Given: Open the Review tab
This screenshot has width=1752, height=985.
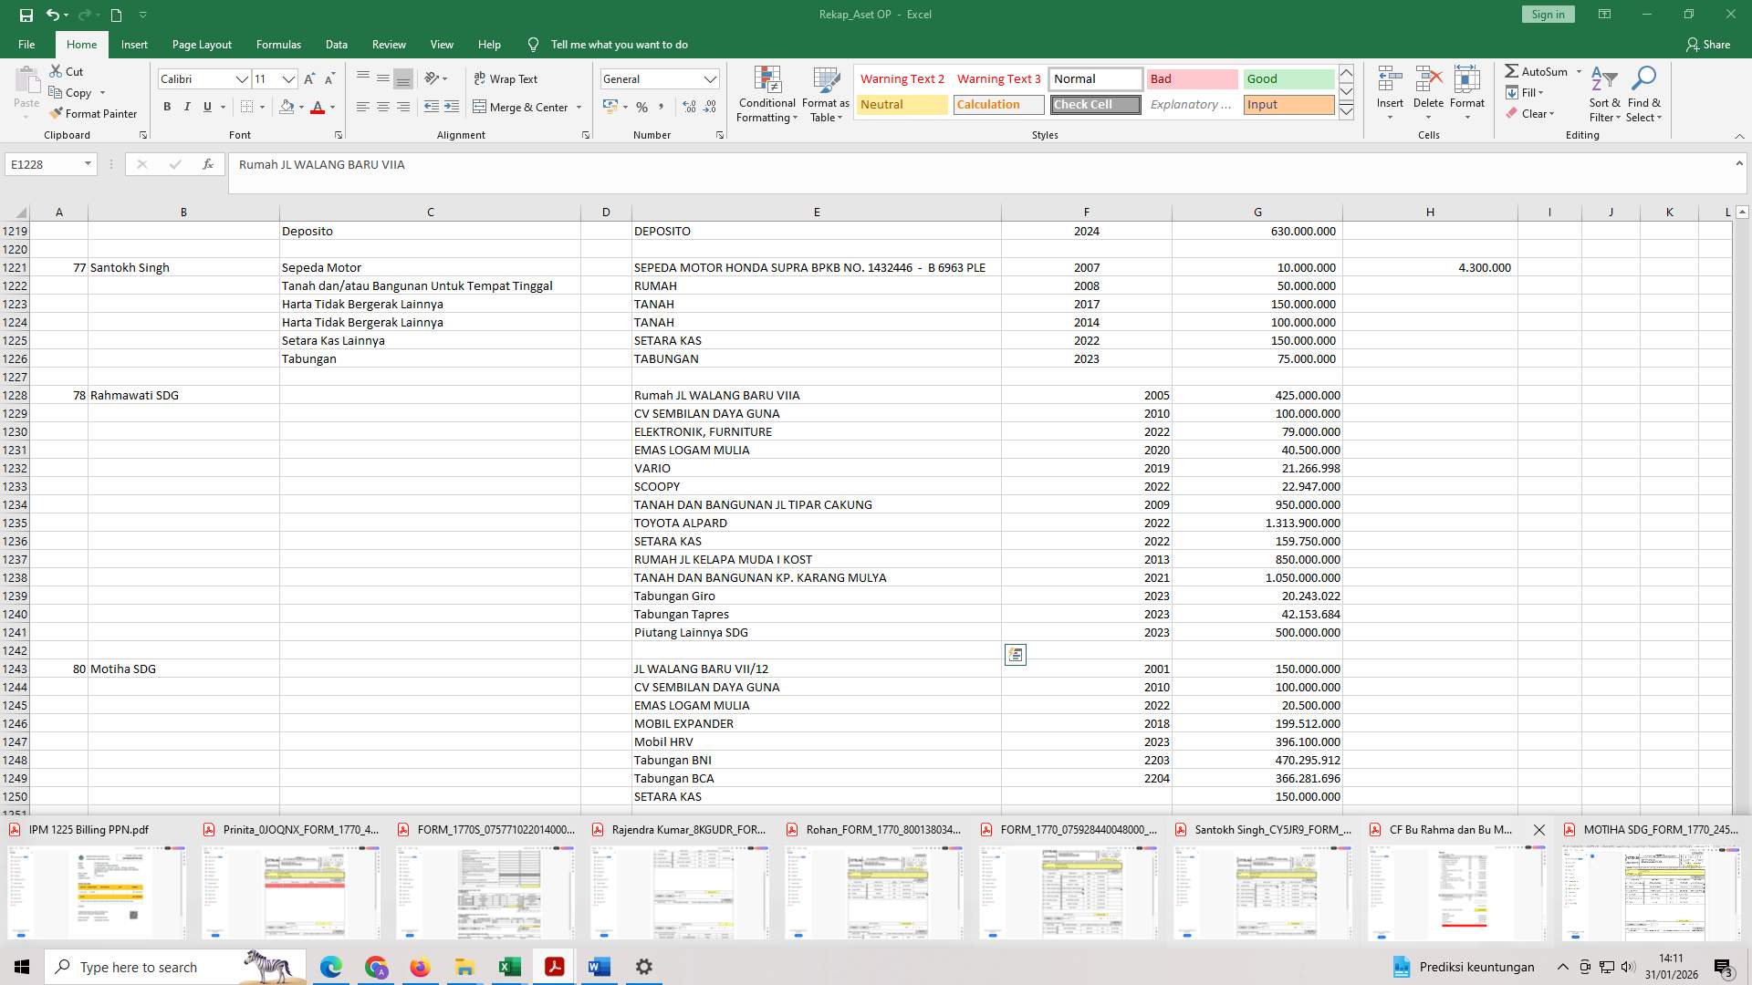Looking at the screenshot, I should tap(389, 44).
